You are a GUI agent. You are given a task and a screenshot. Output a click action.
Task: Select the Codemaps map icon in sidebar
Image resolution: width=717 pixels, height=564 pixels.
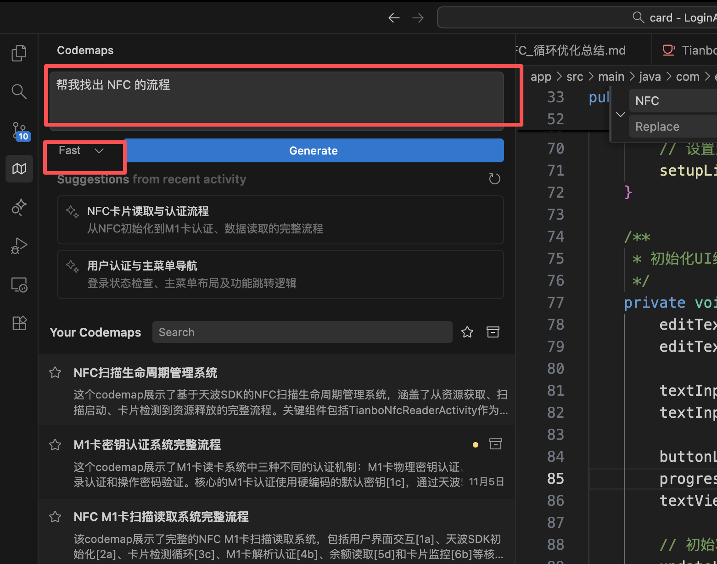pos(19,169)
